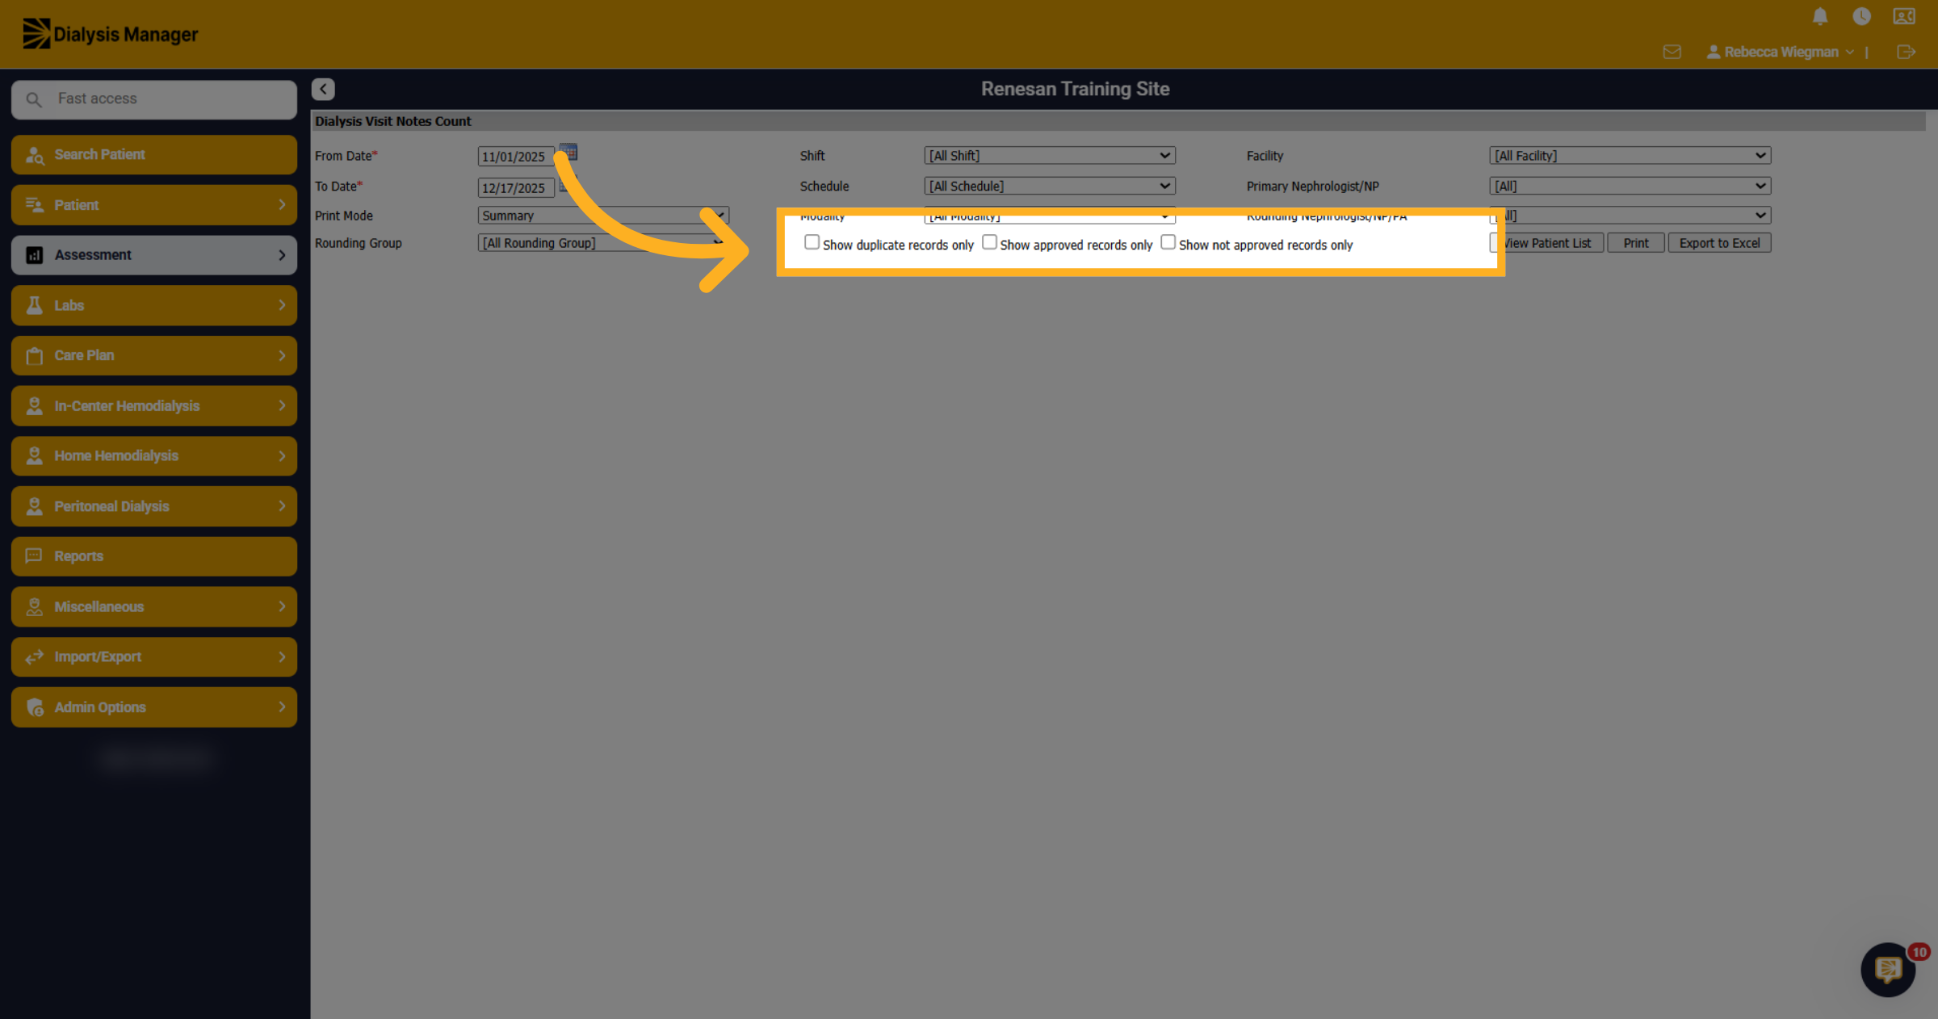This screenshot has height=1019, width=1938.
Task: Click the Assessment chart icon
Action: [35, 255]
